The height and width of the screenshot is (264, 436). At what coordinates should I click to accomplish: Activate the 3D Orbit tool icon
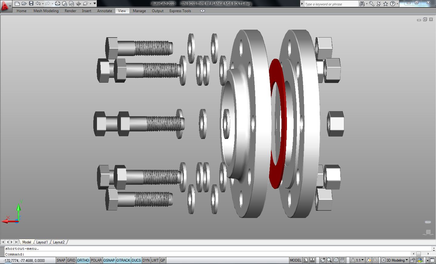click(x=85, y=4)
